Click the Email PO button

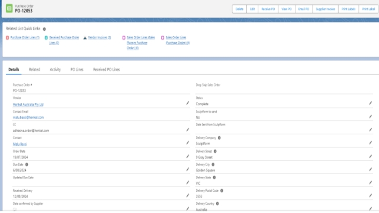(x=304, y=9)
